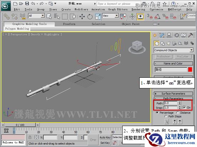Open the Graph Editors menu
The image size is (197, 147).
tap(118, 9)
